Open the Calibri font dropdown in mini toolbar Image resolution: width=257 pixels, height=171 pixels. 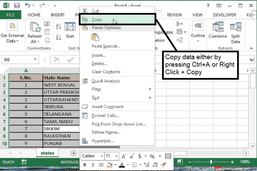[102, 156]
